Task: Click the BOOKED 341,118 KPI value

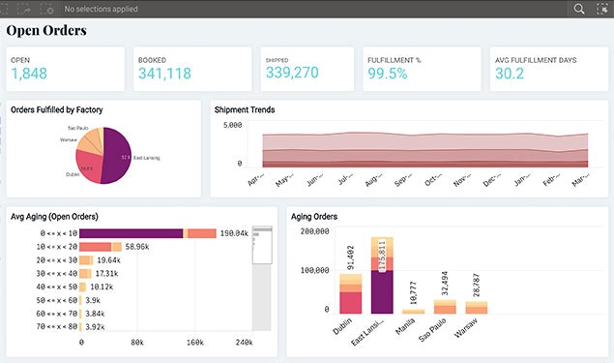Action: pyautogui.click(x=164, y=74)
